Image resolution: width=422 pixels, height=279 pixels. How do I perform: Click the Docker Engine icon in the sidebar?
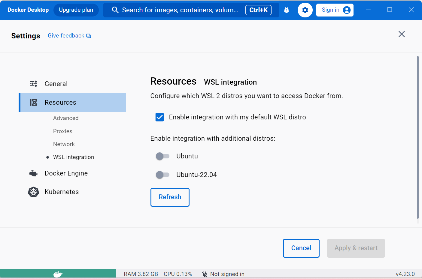point(33,173)
